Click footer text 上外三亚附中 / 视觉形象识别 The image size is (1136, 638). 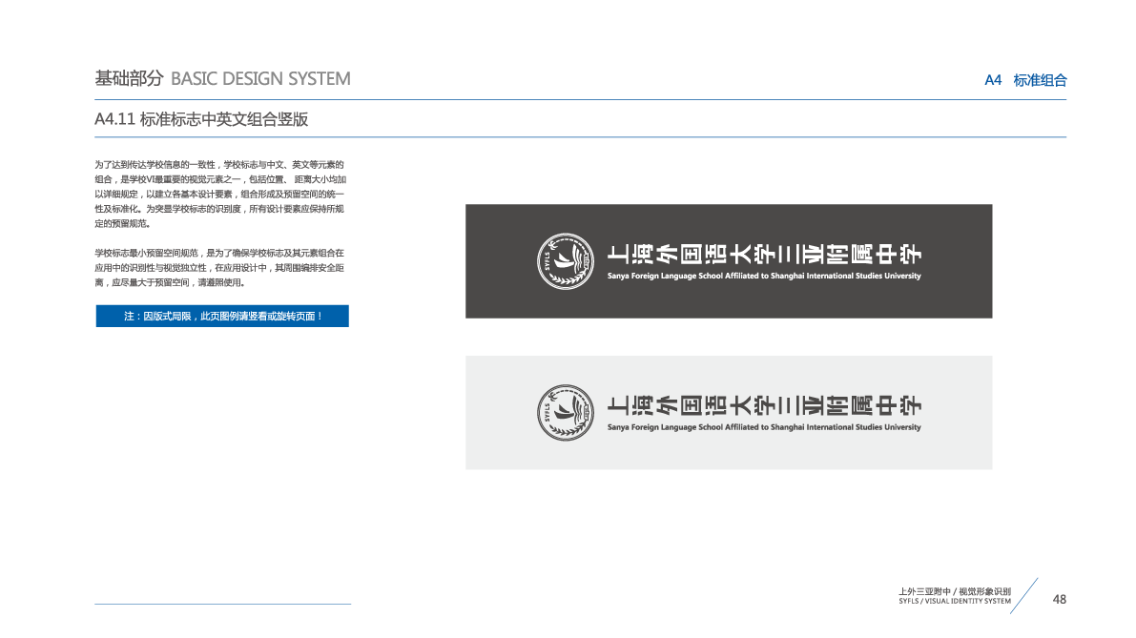(x=954, y=591)
